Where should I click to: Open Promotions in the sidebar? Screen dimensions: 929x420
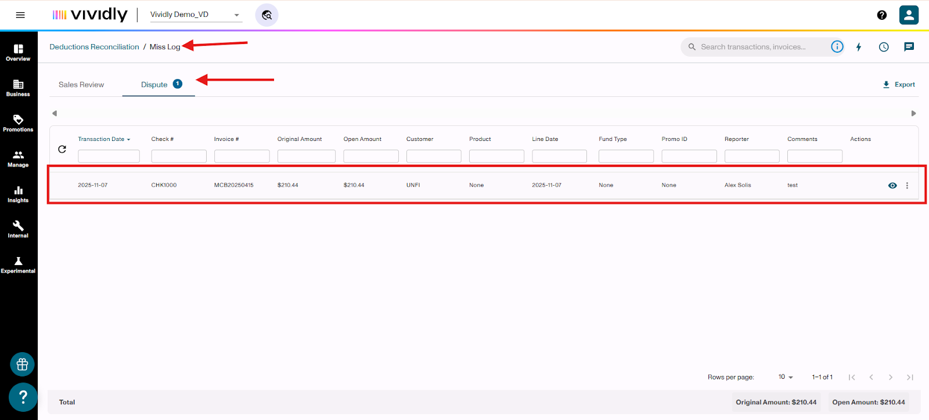click(18, 123)
